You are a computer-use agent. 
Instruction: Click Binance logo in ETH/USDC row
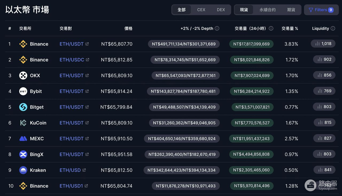pyautogui.click(x=23, y=60)
